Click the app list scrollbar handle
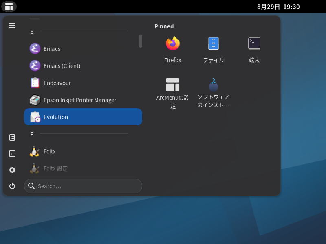Screen dimensions: 326x244 tap(141, 41)
